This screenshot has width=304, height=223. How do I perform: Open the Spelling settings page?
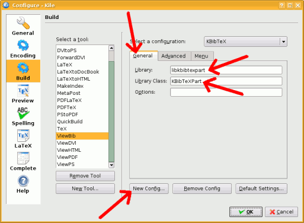[23, 116]
